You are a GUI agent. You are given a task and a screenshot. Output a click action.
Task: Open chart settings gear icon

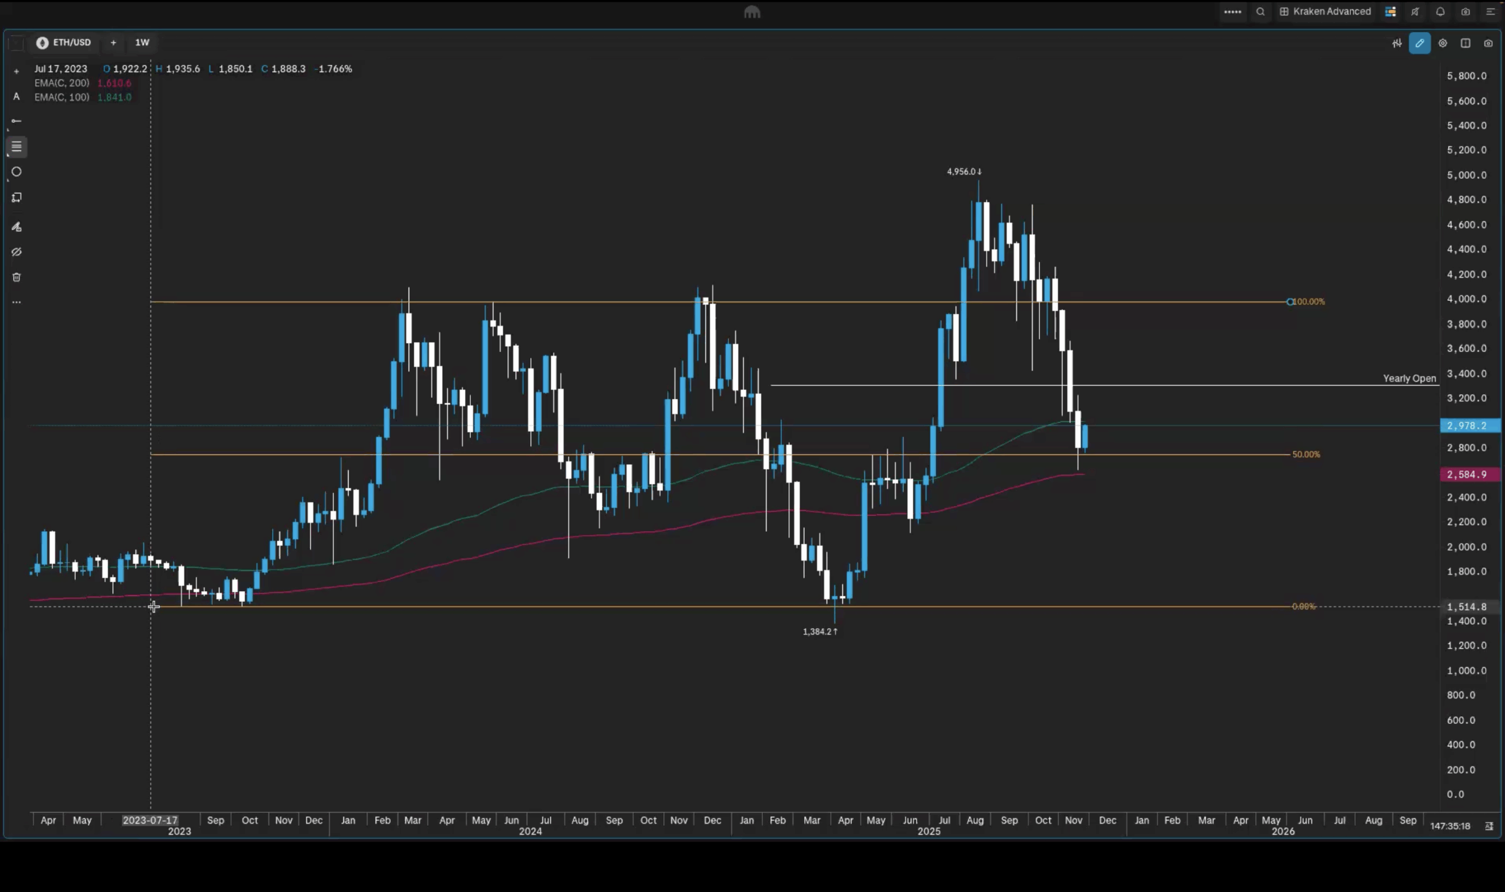[1443, 43]
